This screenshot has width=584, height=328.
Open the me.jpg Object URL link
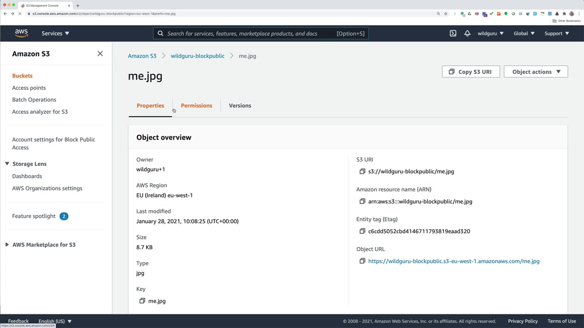tap(454, 261)
